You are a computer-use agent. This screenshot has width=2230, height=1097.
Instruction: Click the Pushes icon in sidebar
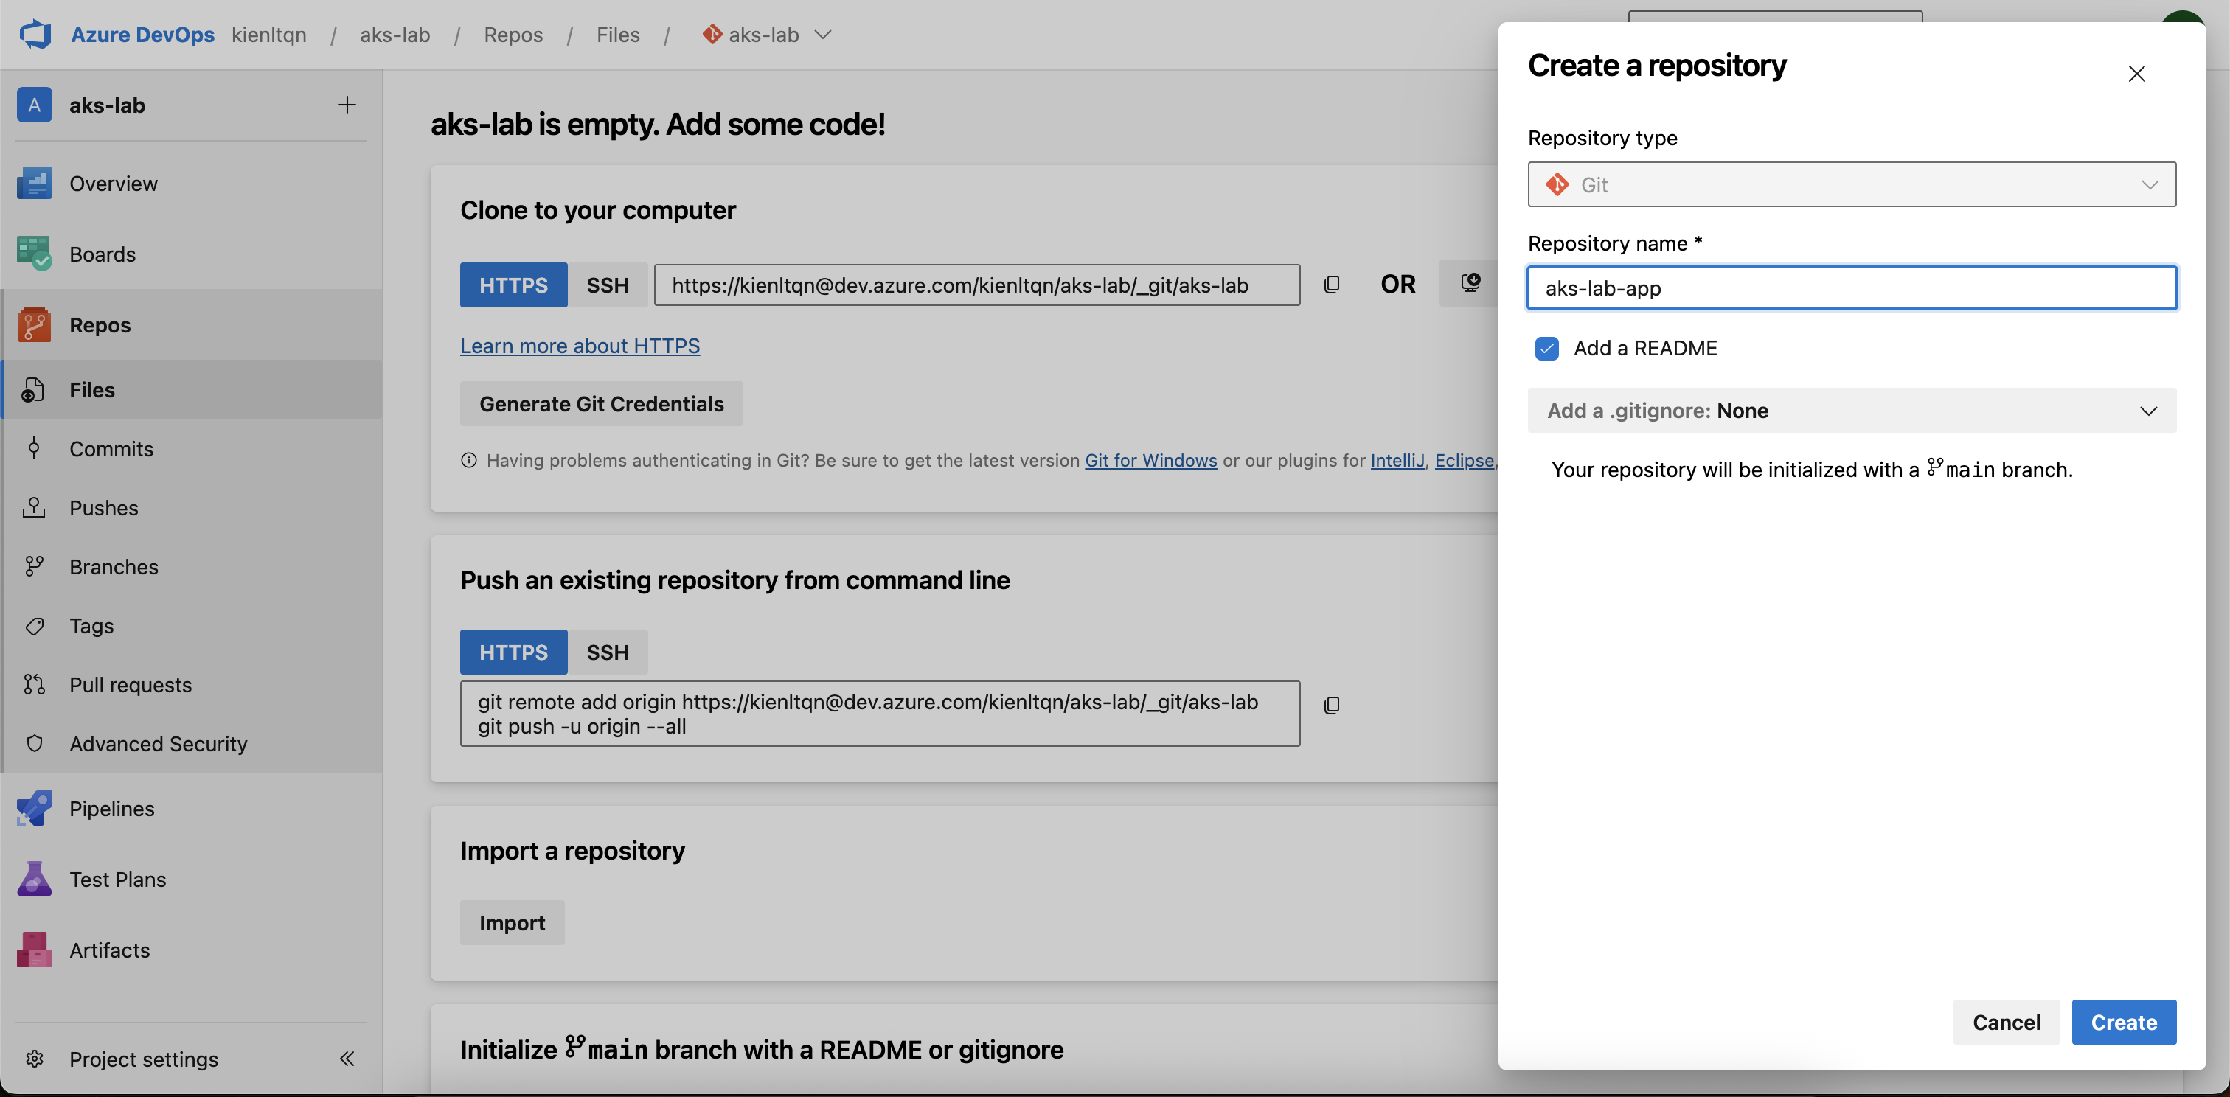(34, 507)
